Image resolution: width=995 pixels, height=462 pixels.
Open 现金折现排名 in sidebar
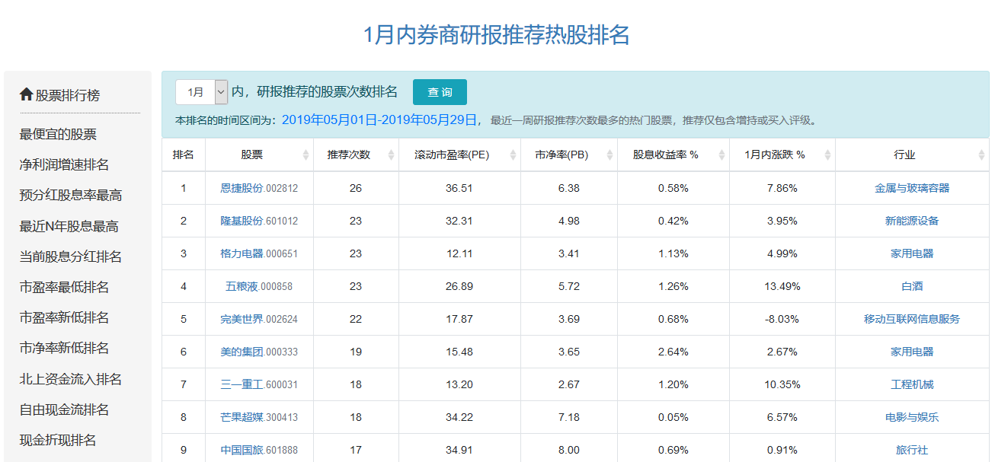(58, 441)
